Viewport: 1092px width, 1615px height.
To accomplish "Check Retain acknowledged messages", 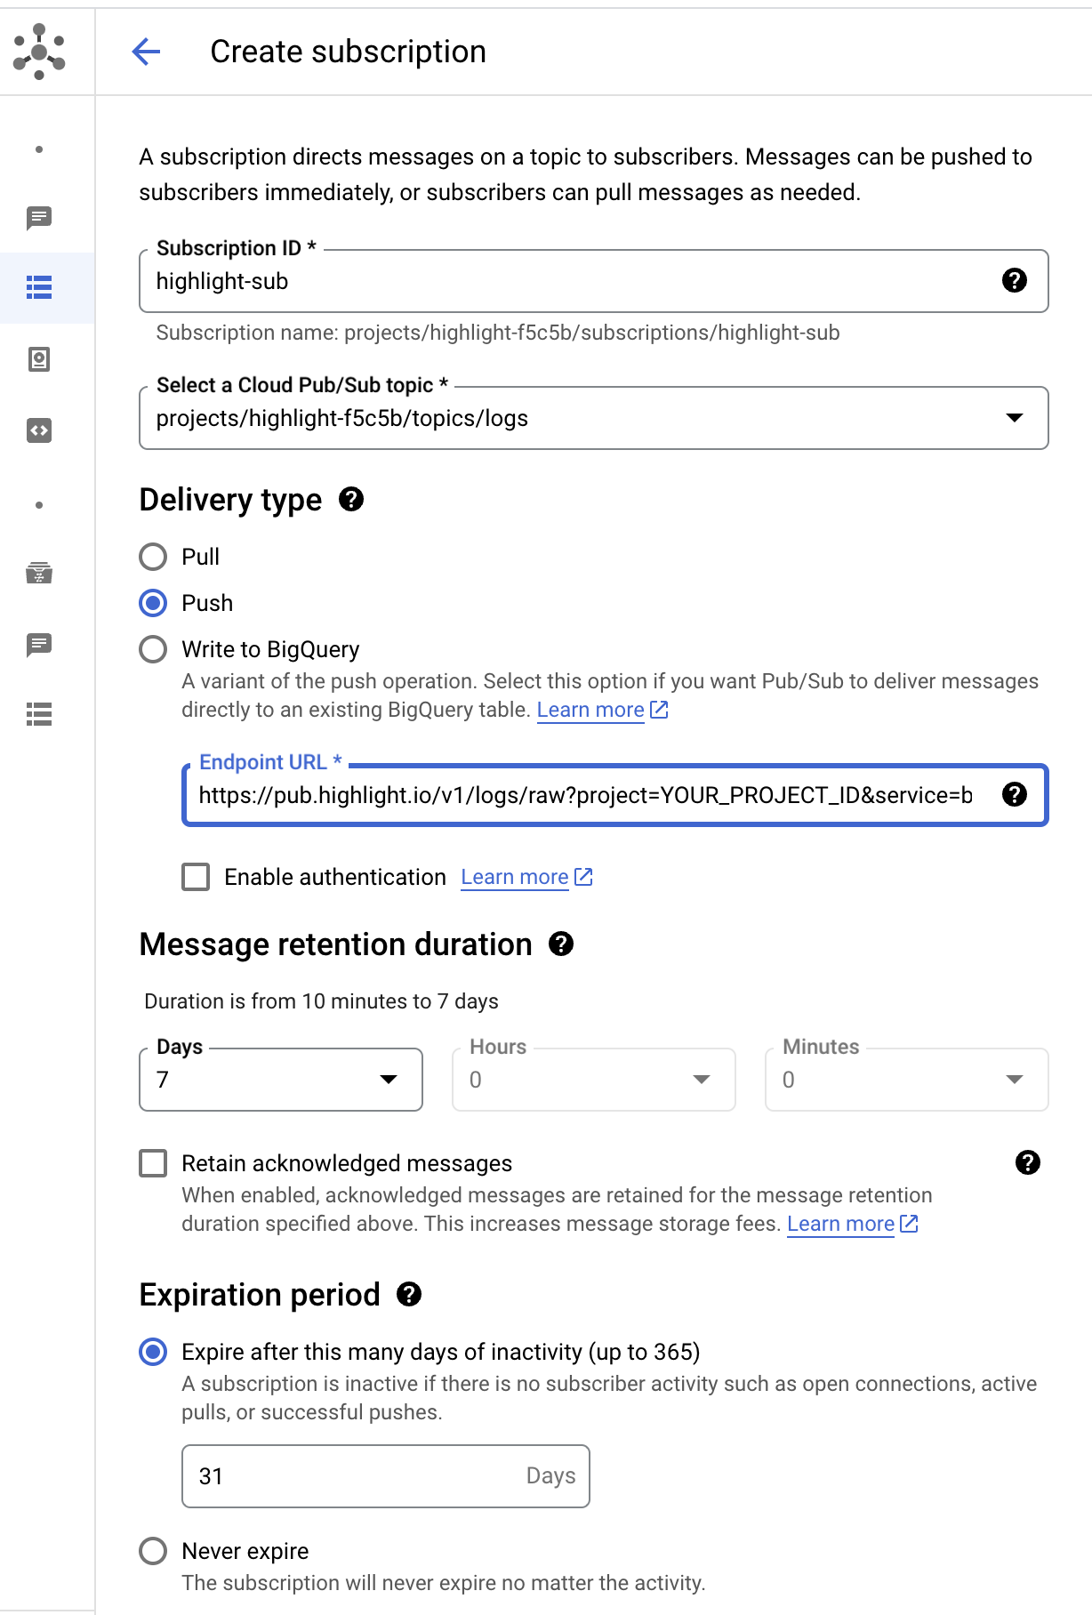I will click(x=153, y=1163).
